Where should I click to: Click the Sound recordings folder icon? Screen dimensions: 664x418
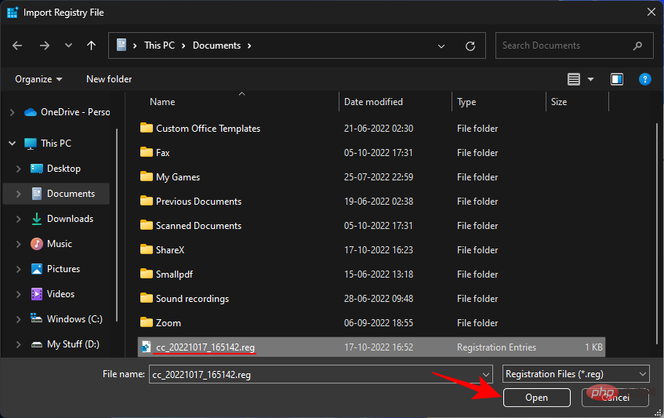coord(146,298)
